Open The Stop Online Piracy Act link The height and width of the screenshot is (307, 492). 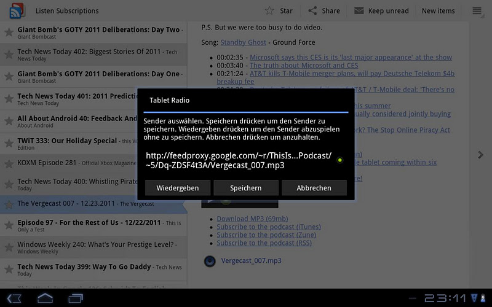[x=402, y=130]
